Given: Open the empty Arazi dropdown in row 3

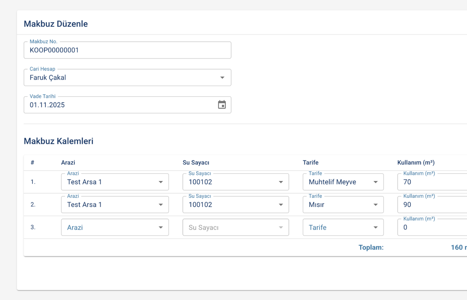Looking at the screenshot, I should click(115, 227).
